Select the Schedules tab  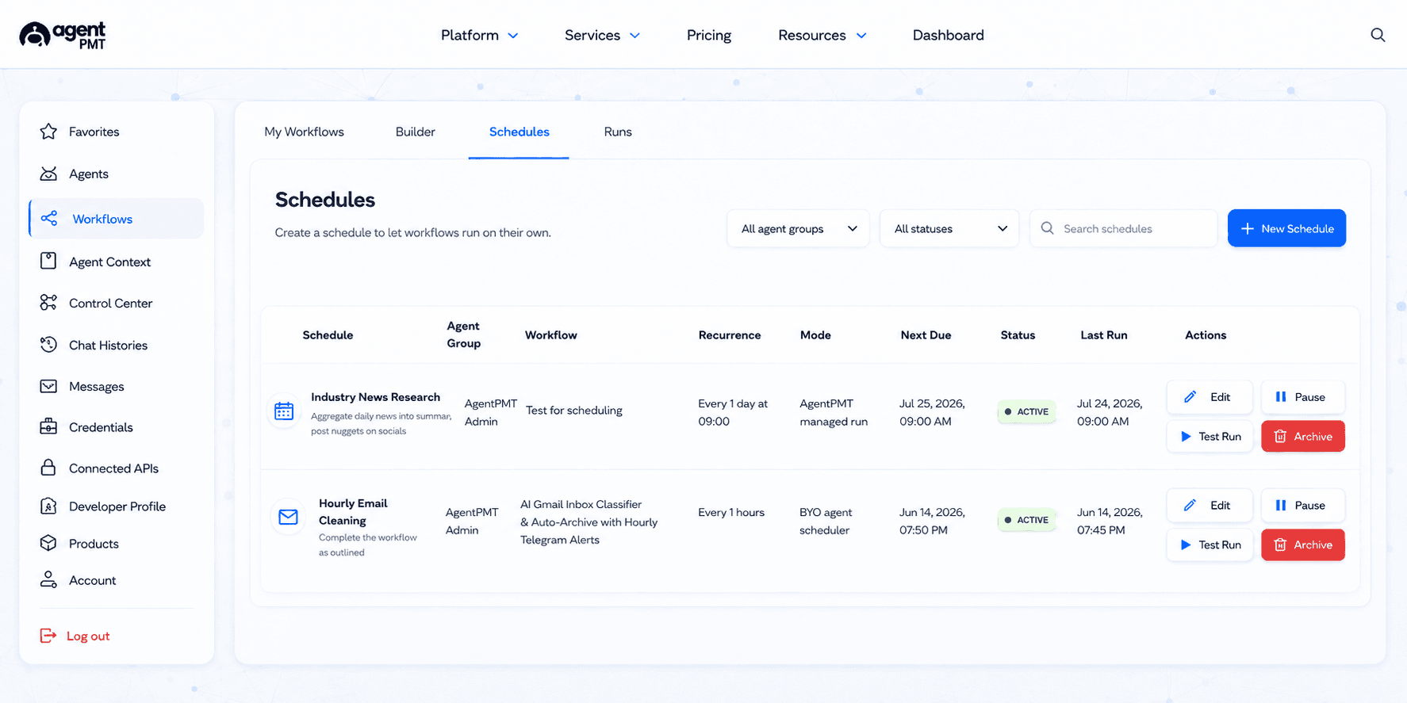pos(519,132)
